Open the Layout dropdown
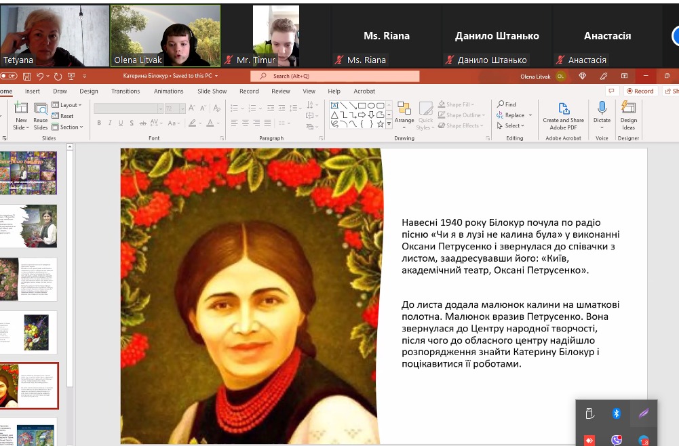The width and height of the screenshot is (679, 446). 66,104
